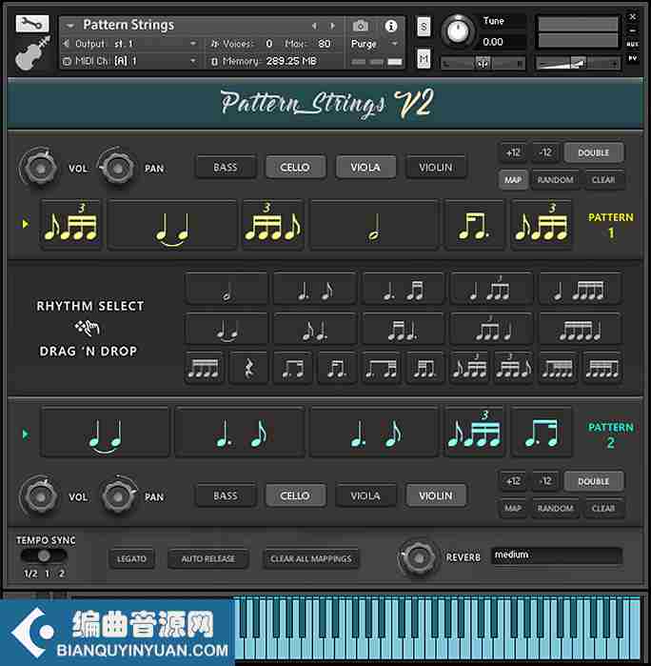Click Pattern 2 +12 octave button

[513, 481]
